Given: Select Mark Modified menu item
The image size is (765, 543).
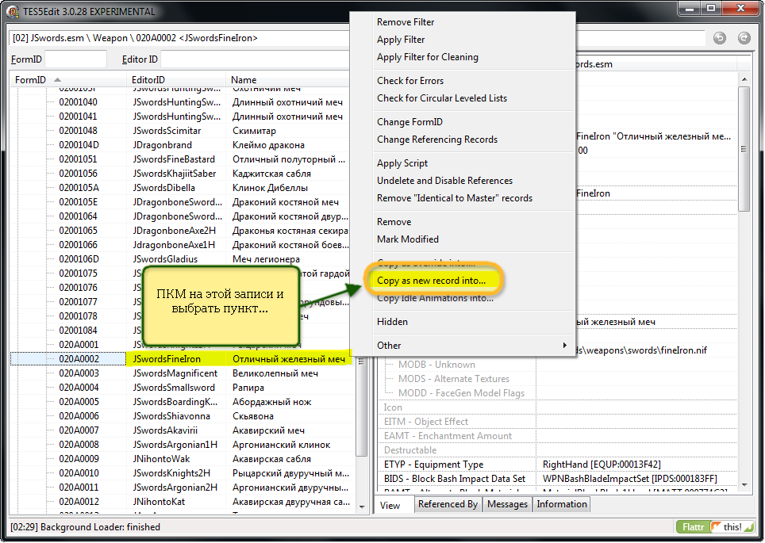Looking at the screenshot, I should tap(408, 239).
